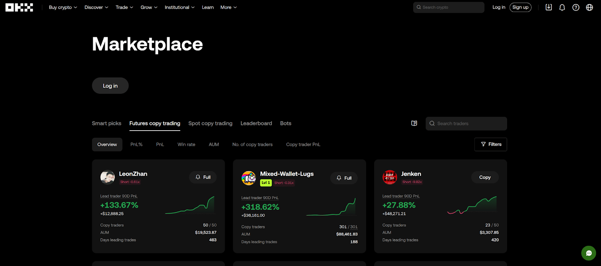This screenshot has height=266, width=601.
Task: Expand the Institutional menu
Action: pos(180,7)
